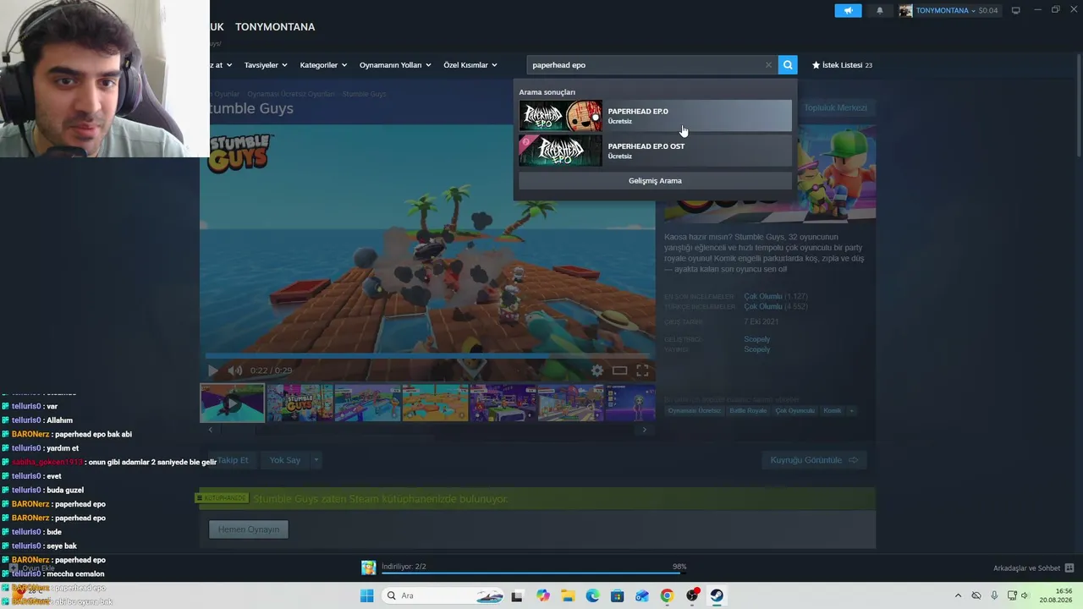Click the İstek Listesi star icon
Viewport: 1083px width, 609px height.
pyautogui.click(x=816, y=65)
